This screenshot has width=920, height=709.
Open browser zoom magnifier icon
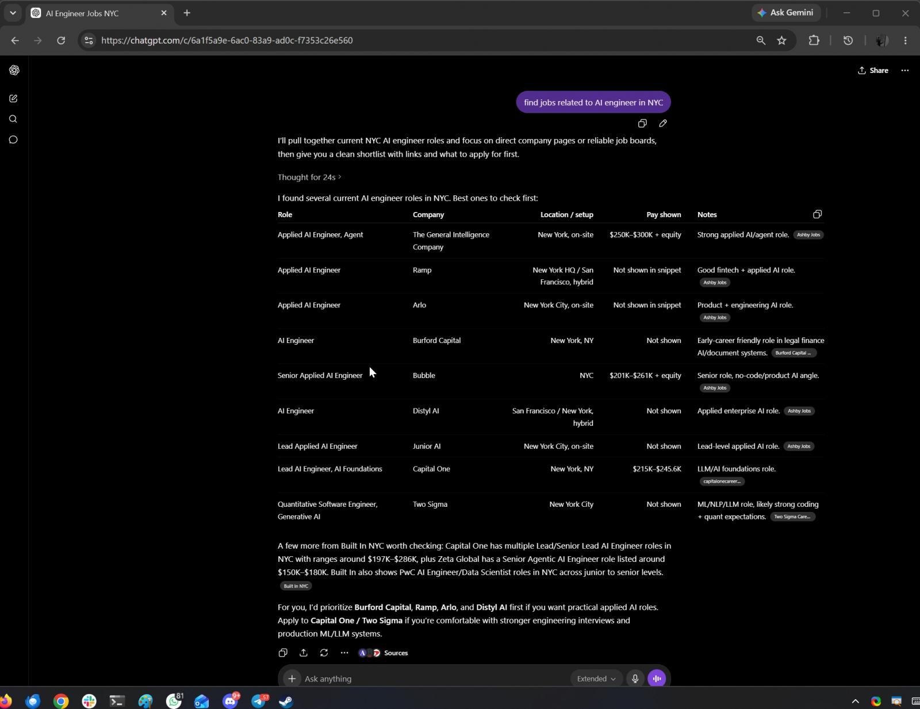(x=761, y=40)
